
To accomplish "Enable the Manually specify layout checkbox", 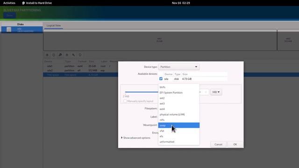I will tap(125, 101).
